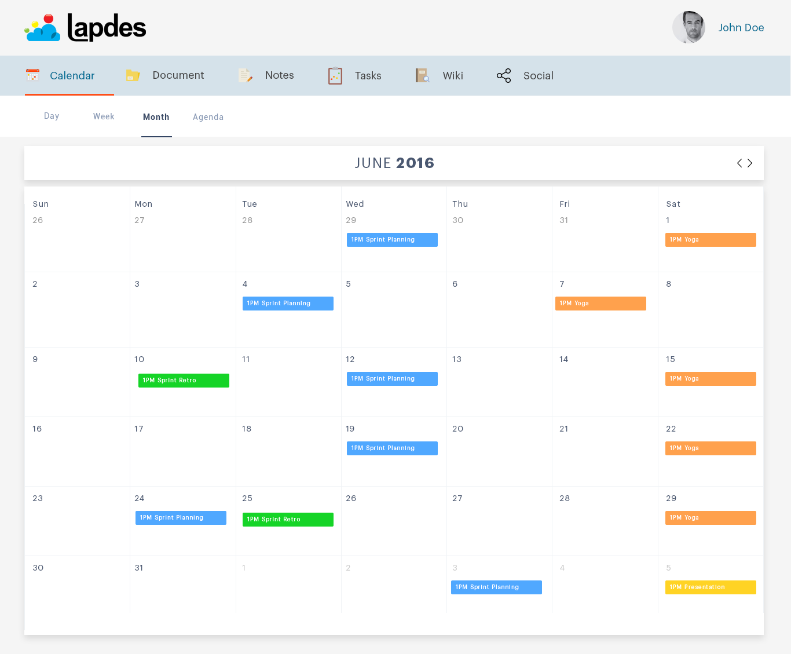Click the yellow 1PM Presentation event
The width and height of the screenshot is (791, 654).
711,587
